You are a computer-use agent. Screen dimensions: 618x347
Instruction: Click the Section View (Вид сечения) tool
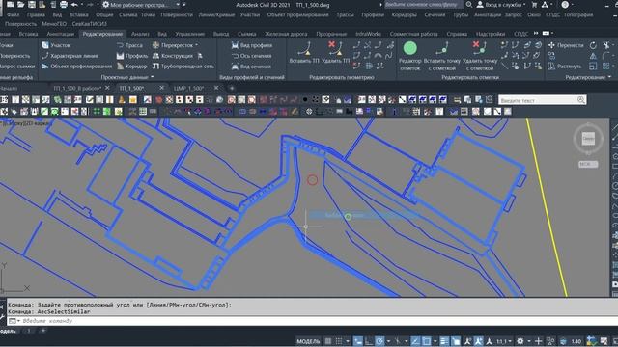pyautogui.click(x=251, y=67)
